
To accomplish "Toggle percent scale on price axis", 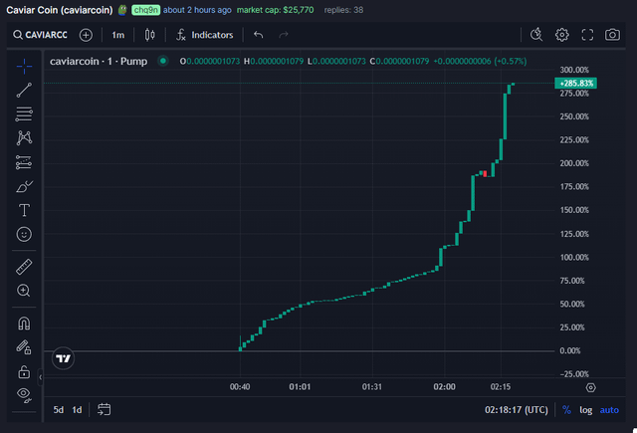I will coord(566,409).
